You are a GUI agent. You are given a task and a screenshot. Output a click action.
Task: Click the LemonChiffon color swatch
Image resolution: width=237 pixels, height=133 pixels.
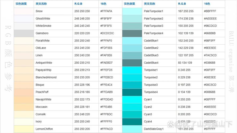click(x=24, y=129)
